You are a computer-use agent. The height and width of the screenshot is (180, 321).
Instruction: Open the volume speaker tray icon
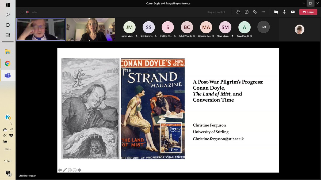pyautogui.click(x=5, y=136)
